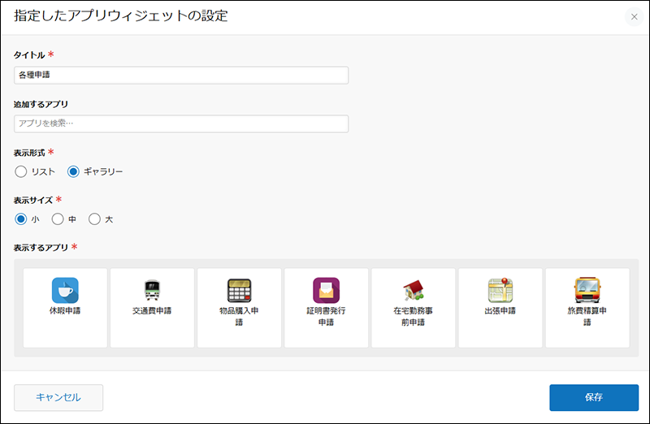Focus the アプリを検索 search box
The image size is (650, 424).
pyautogui.click(x=181, y=123)
